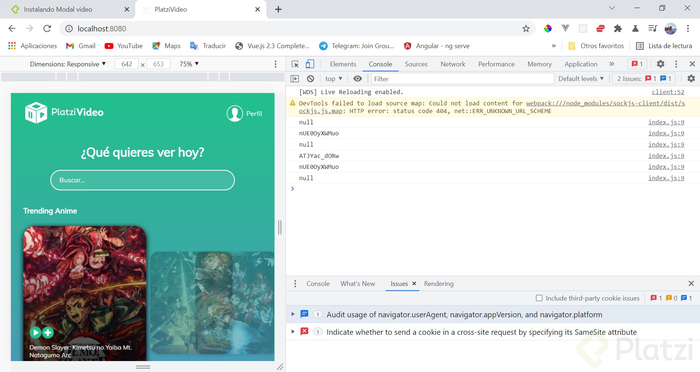Switch to the Elements tab

tap(343, 64)
